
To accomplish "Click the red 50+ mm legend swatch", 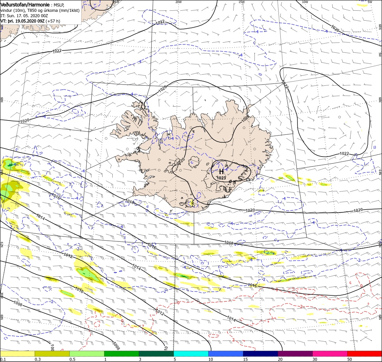I will (x=364, y=354).
